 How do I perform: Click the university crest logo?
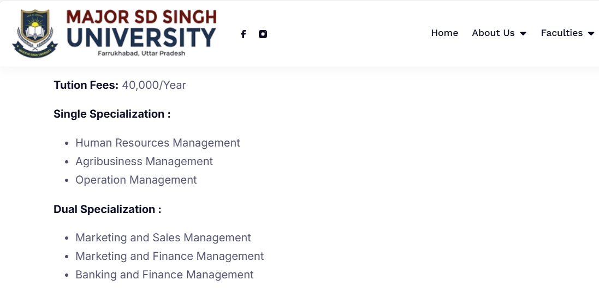35,33
